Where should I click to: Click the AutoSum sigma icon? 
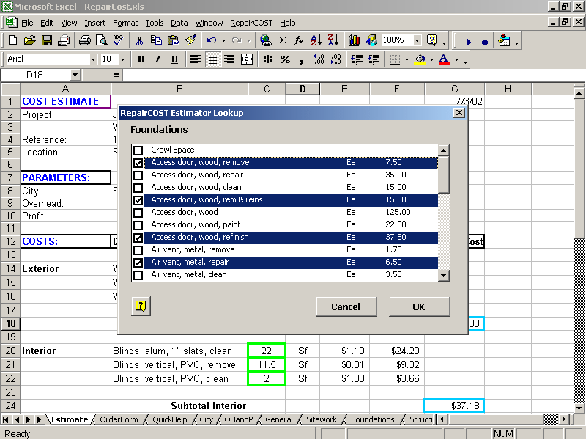(282, 40)
